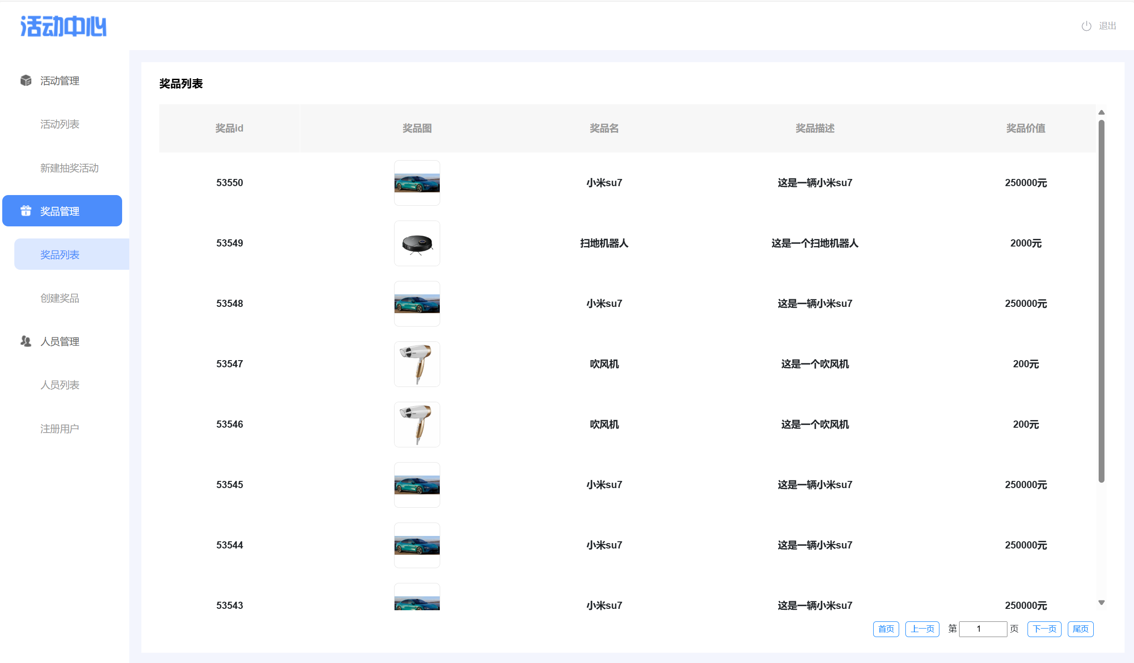1134x663 pixels.
Task: Click the vertical scrollbar thumb in prize table
Action: [x=1101, y=302]
